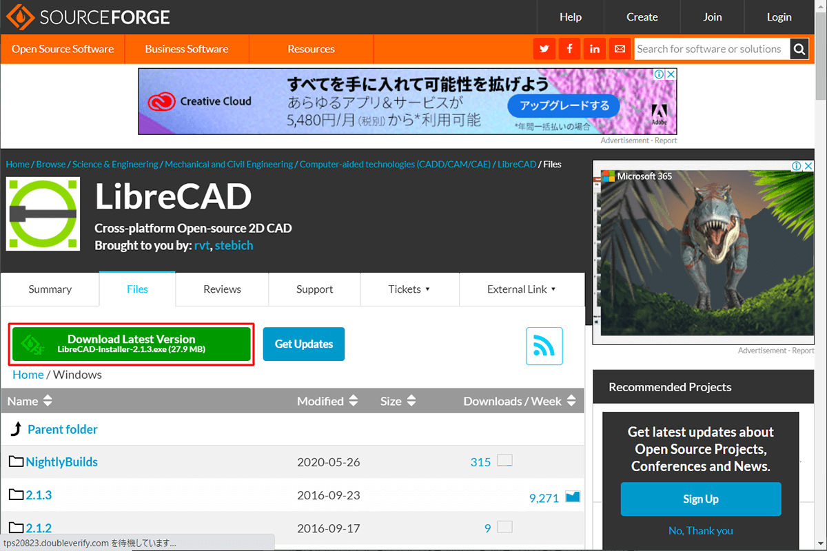This screenshot has height=551, width=827.
Task: Click the Get Updates button
Action: point(304,344)
